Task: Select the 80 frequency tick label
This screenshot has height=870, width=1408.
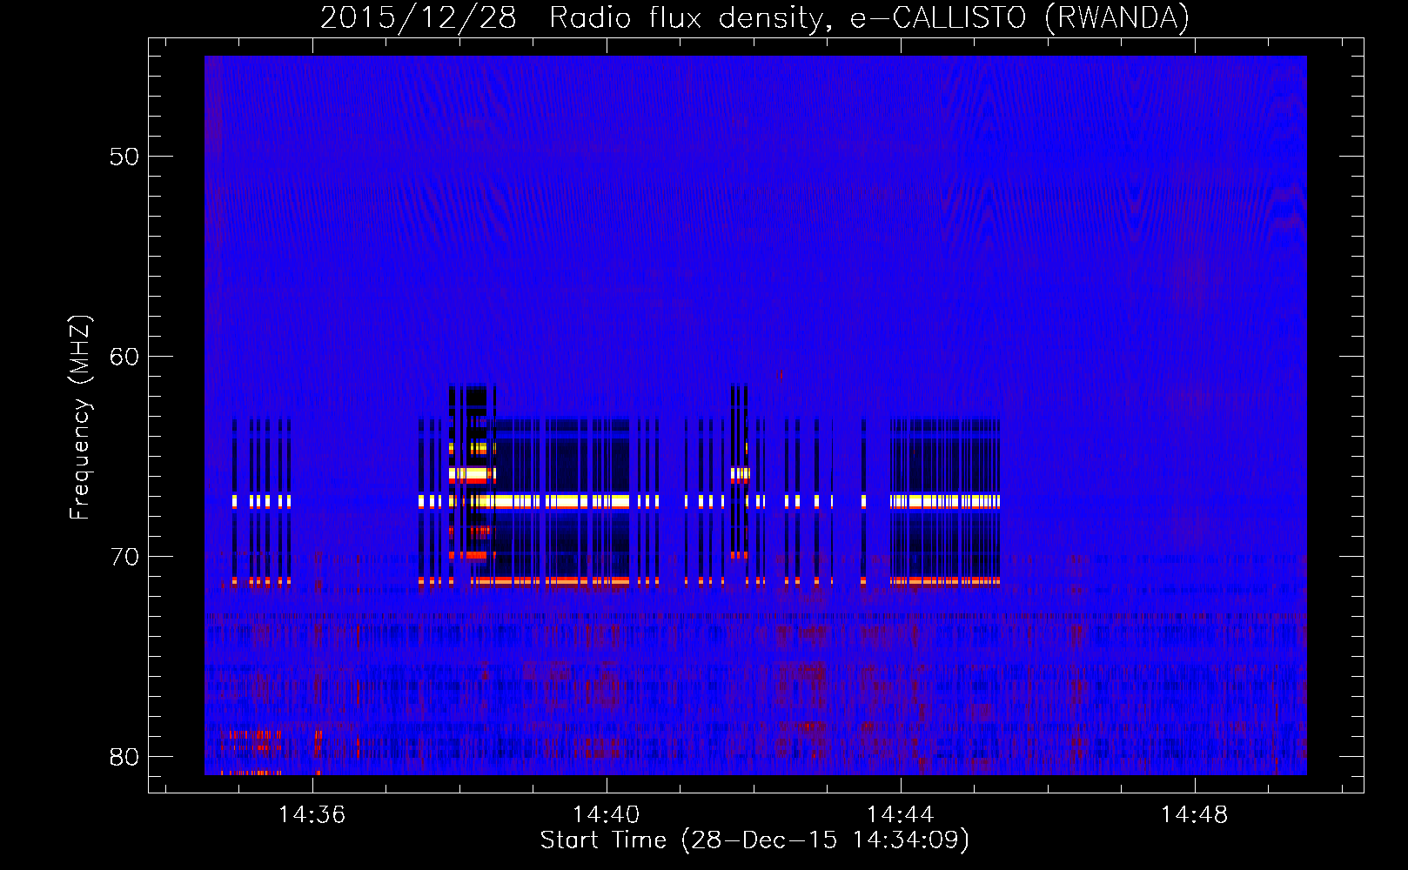Action: 124,757
